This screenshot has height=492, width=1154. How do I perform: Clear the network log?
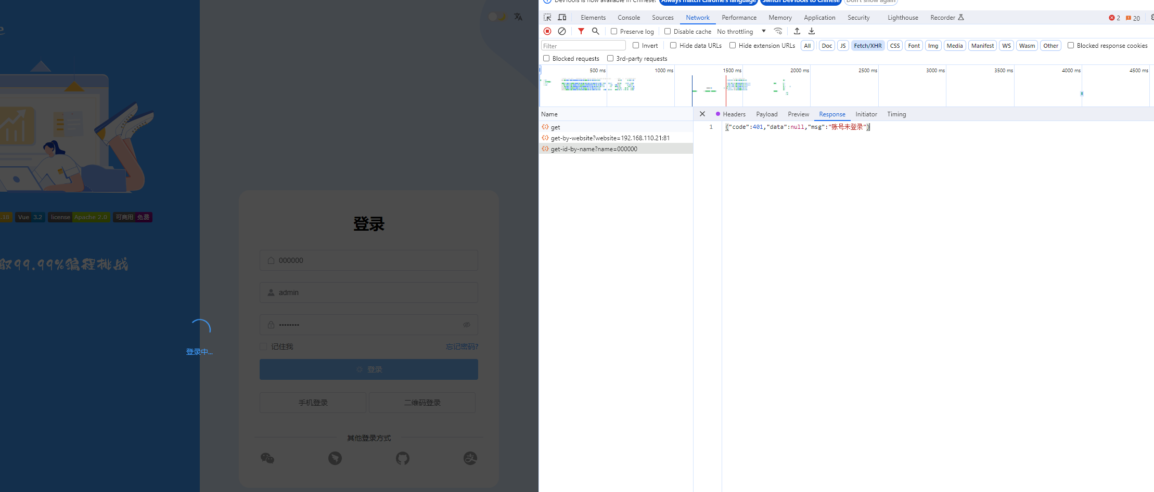coord(562,31)
